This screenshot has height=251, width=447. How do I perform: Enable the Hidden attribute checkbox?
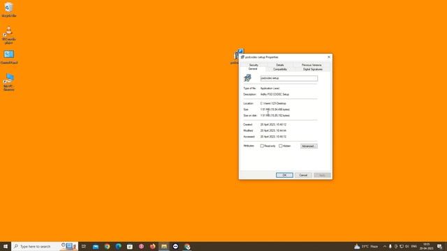pyautogui.click(x=281, y=146)
